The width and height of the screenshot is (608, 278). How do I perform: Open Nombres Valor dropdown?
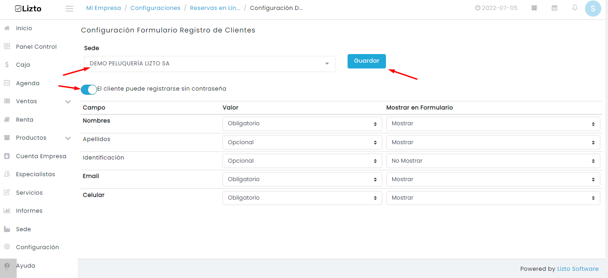302,124
